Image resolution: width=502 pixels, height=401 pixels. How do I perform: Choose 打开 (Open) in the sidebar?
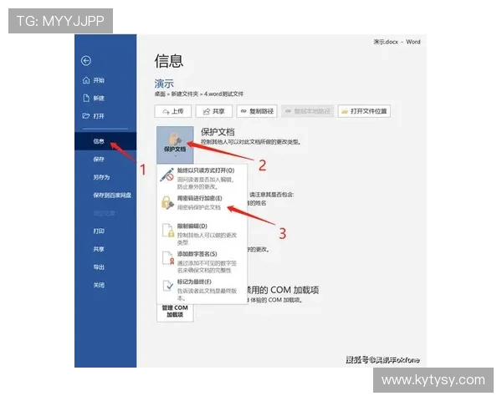click(x=105, y=116)
